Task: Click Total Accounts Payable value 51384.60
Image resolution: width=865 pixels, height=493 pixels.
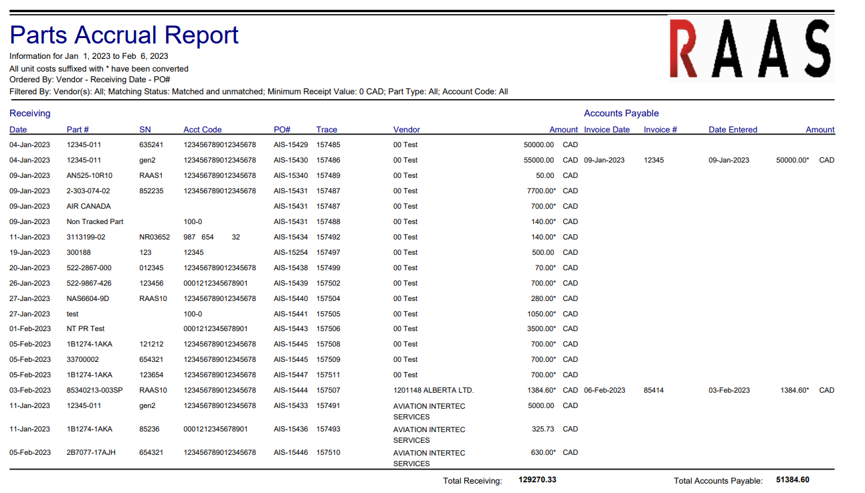Action: 792,480
